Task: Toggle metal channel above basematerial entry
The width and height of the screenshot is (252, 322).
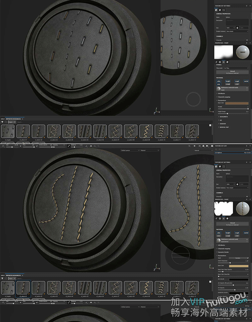Action: [246, 233]
